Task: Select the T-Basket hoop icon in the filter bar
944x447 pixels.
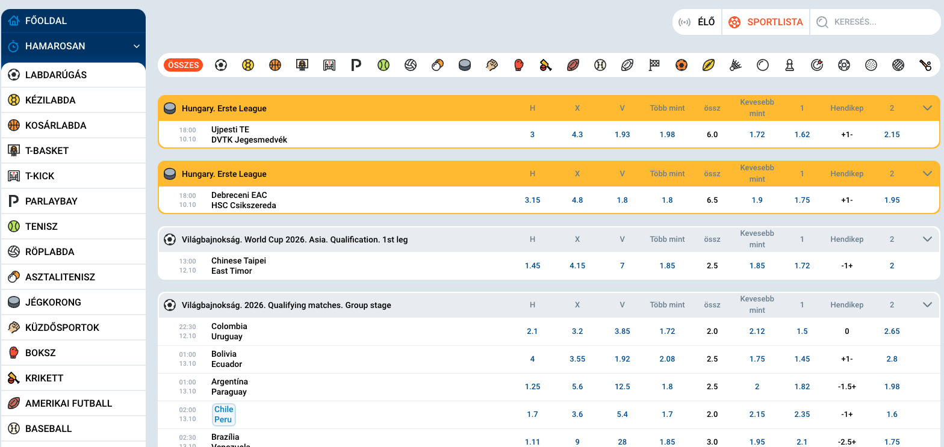Action: tap(302, 65)
